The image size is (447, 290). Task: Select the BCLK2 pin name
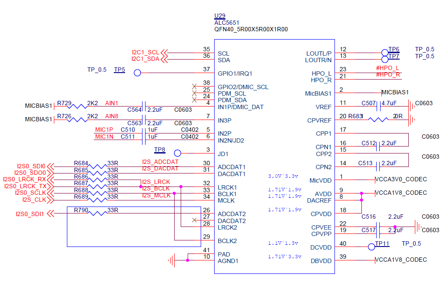(227, 241)
